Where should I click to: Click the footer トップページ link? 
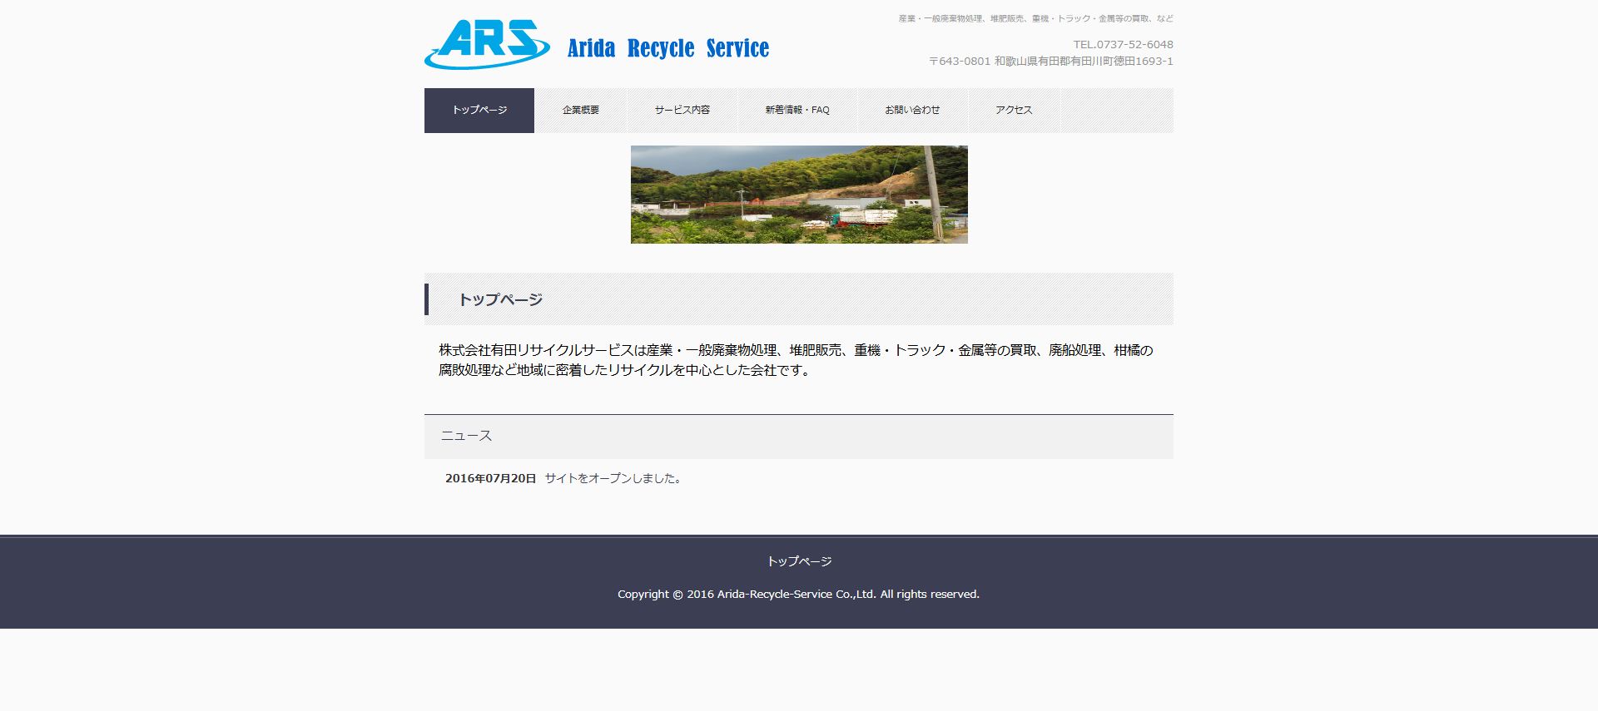(x=799, y=561)
